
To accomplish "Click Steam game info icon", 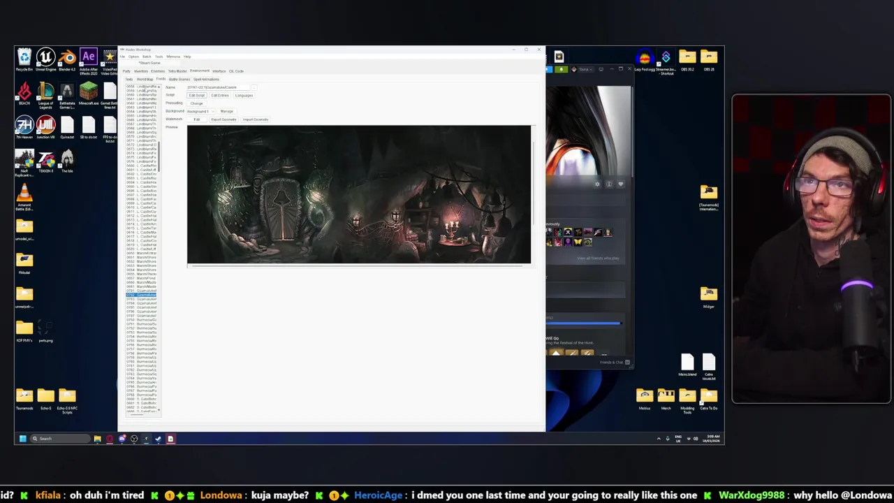I will click(609, 184).
